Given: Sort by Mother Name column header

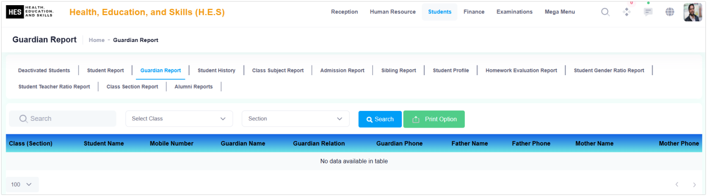Looking at the screenshot, I should 595,144.
